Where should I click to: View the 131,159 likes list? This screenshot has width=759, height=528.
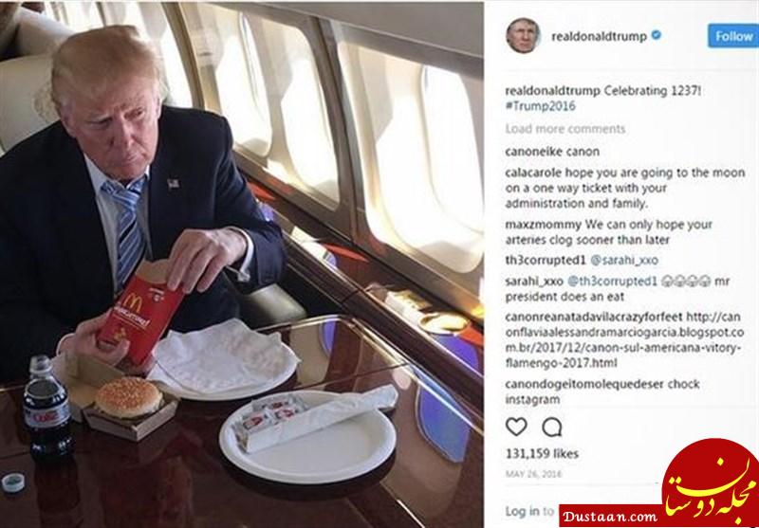click(542, 453)
